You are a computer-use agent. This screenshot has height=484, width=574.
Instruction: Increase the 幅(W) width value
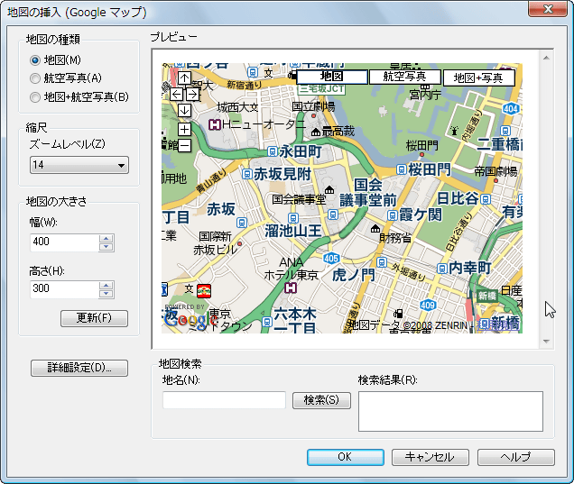tap(106, 239)
